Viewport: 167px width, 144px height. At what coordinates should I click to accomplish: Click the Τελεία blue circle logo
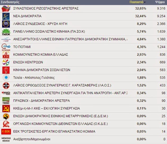coord(6,78)
